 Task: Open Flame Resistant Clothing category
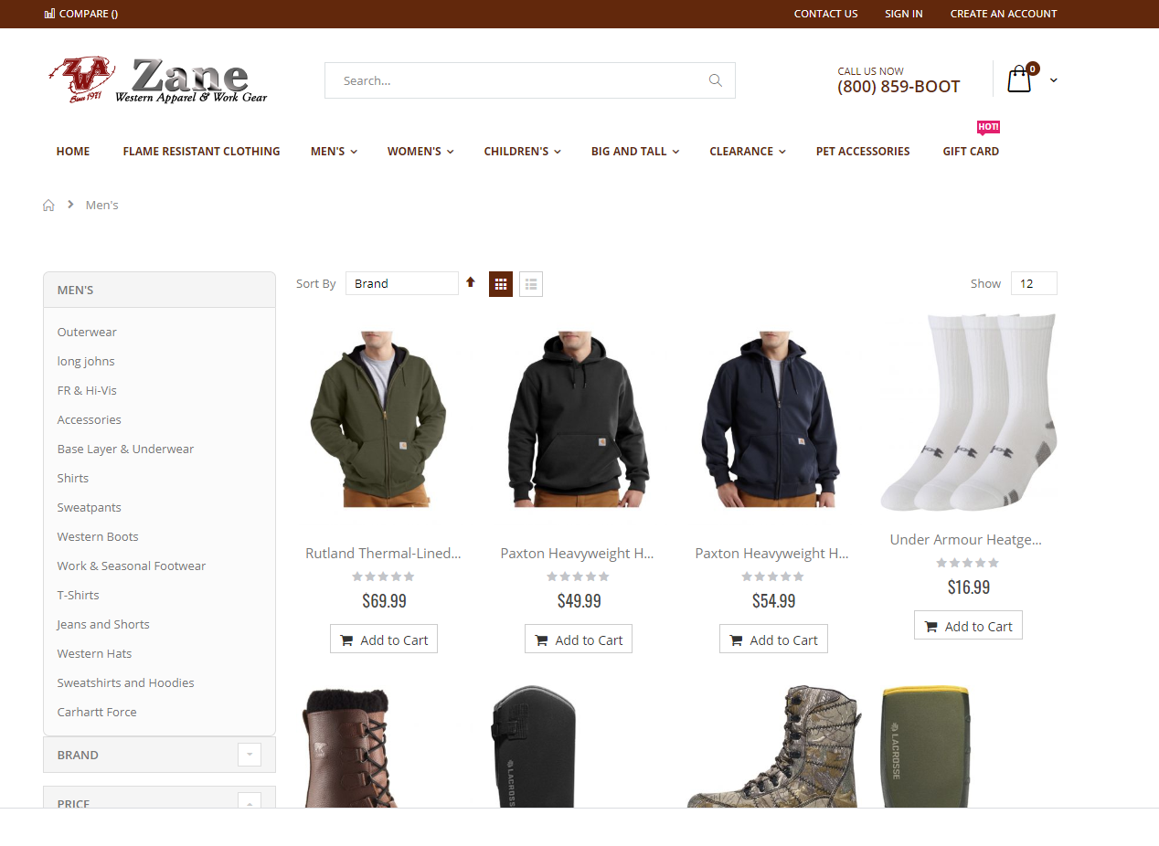201,152
